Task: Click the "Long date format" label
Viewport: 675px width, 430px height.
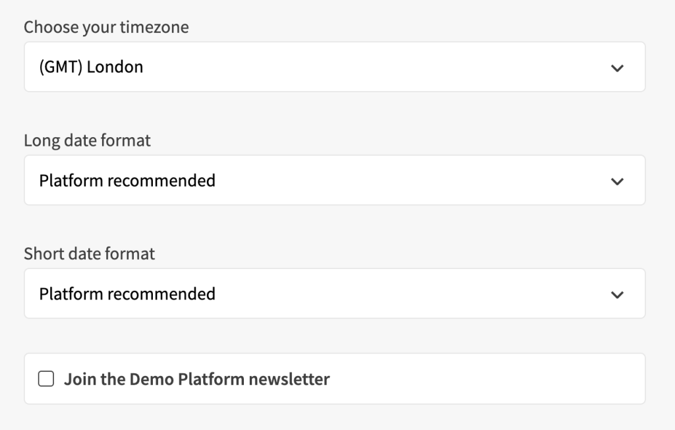Action: (87, 140)
